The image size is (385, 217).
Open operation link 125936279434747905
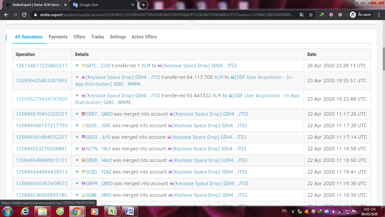(x=42, y=99)
